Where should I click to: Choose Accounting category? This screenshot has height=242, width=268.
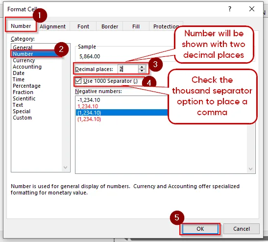(x=27, y=67)
